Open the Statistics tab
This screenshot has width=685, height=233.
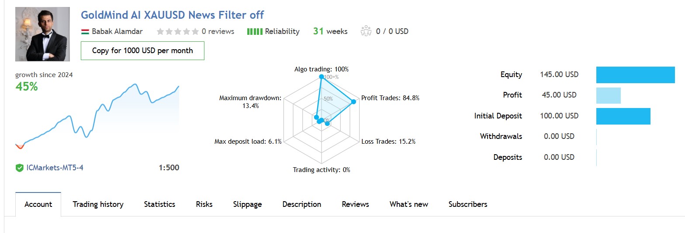159,204
